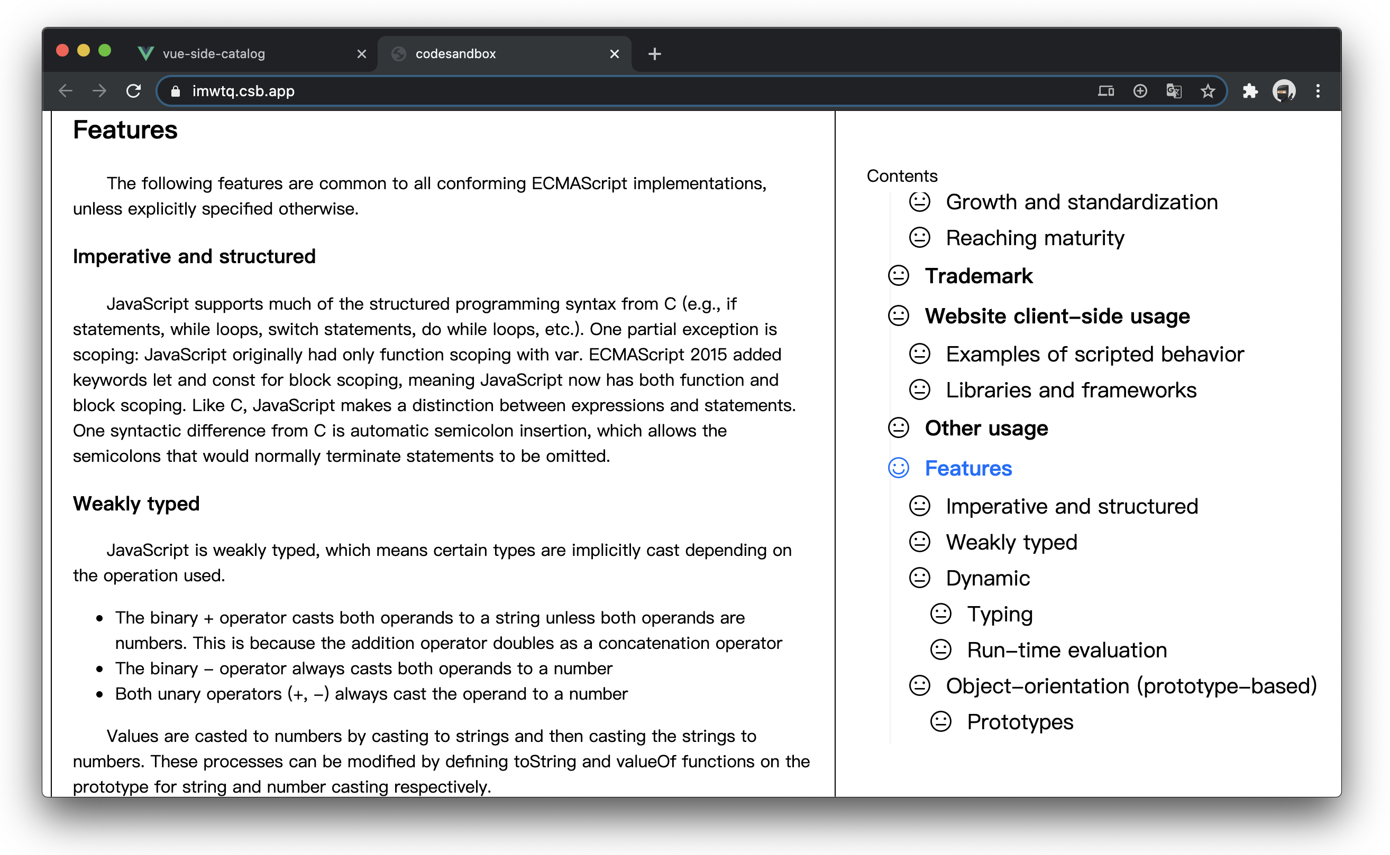Open the profile avatar menu
Viewport: 1390px width, 855px height.
click(1284, 91)
